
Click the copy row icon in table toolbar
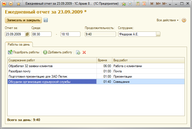pyautogui.click(x=78, y=52)
